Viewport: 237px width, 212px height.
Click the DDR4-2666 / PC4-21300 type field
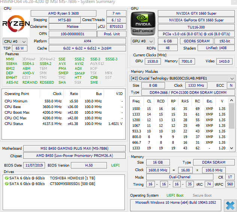point(188,93)
